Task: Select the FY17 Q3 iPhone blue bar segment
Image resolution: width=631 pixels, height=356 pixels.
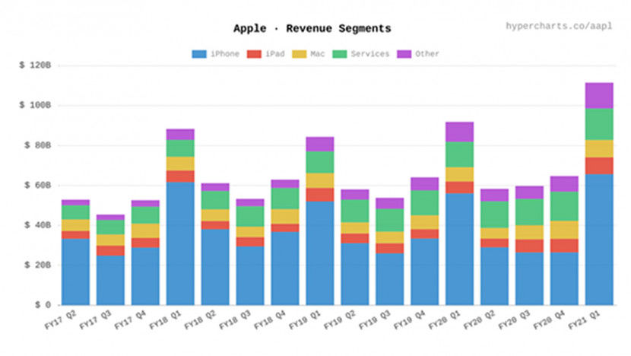Action: coord(110,280)
